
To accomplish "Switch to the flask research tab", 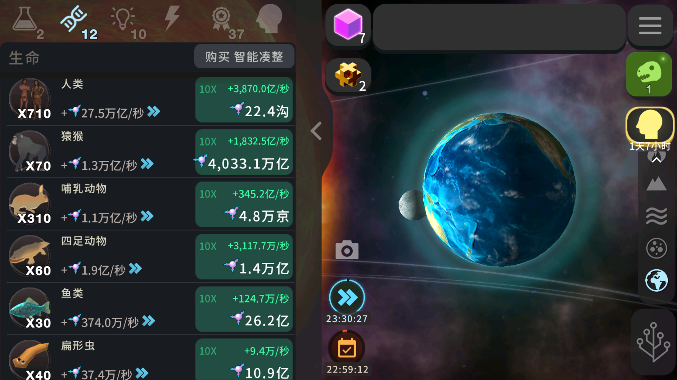I will coord(27,22).
